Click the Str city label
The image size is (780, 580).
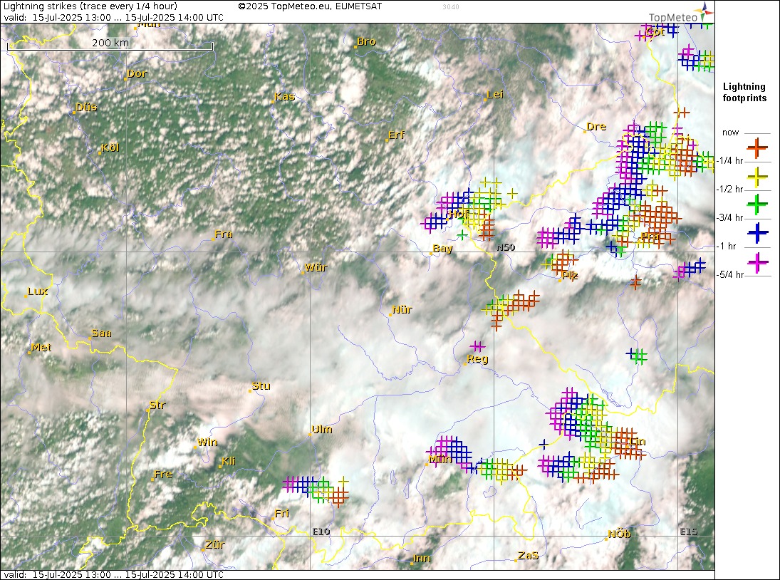pos(157,405)
